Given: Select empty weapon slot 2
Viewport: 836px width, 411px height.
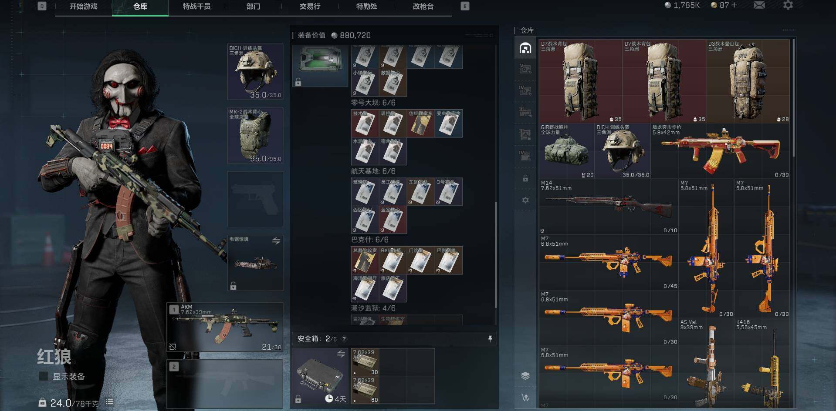Looking at the screenshot, I should point(225,384).
